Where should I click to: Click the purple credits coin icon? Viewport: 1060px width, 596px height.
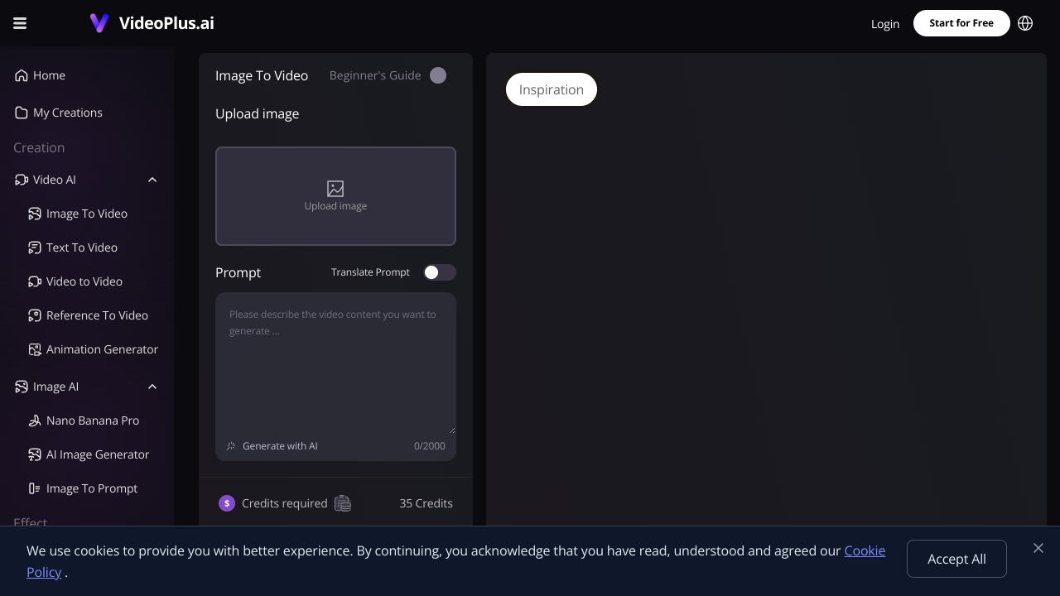point(227,503)
